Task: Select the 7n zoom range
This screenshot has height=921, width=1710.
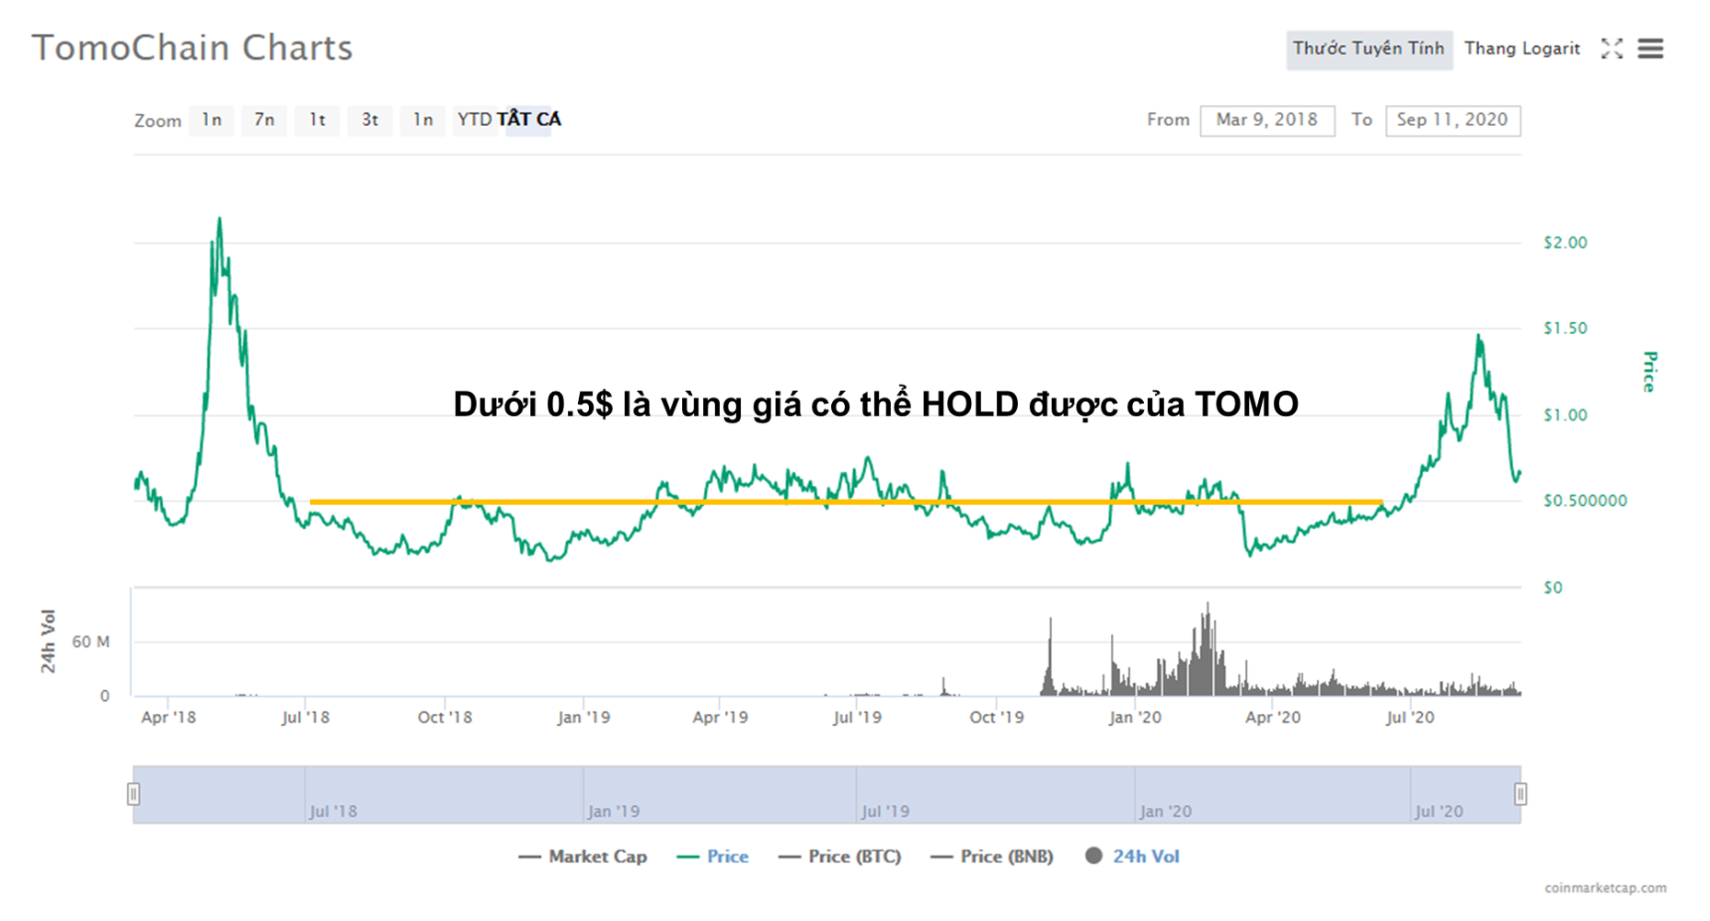Action: tap(264, 120)
